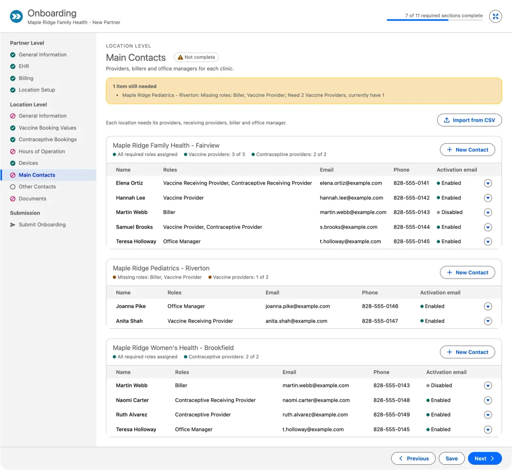Click the required sections progress bar
This screenshot has width=512, height=470.
click(x=435, y=20)
